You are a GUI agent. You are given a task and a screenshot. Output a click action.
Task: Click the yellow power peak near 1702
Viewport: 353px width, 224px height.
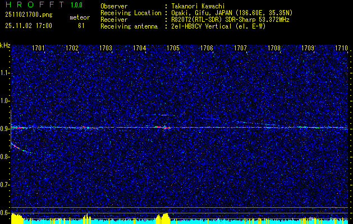tap(87, 218)
